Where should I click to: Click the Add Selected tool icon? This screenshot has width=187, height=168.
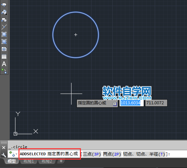4,71
